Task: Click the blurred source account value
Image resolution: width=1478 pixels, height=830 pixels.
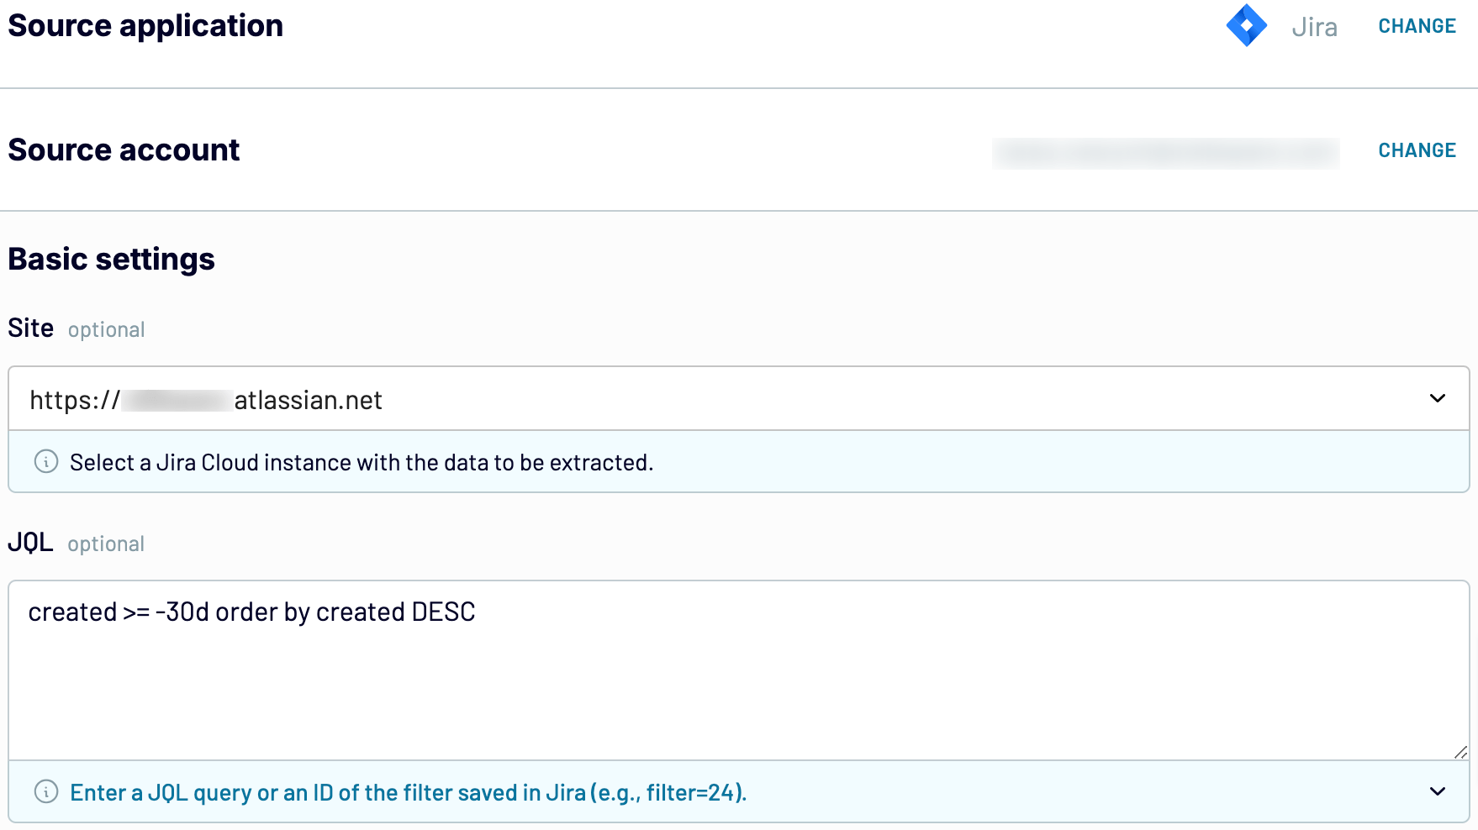Action: tap(1165, 153)
